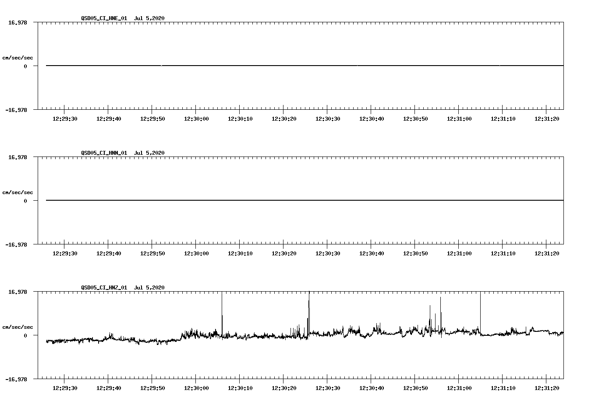Click the 12:30:50 time label under the HNZ chart

(415, 388)
